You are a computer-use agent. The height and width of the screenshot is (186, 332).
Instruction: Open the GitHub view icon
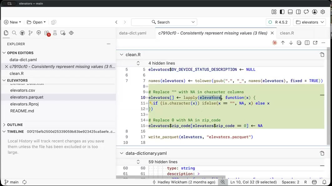[22, 33]
